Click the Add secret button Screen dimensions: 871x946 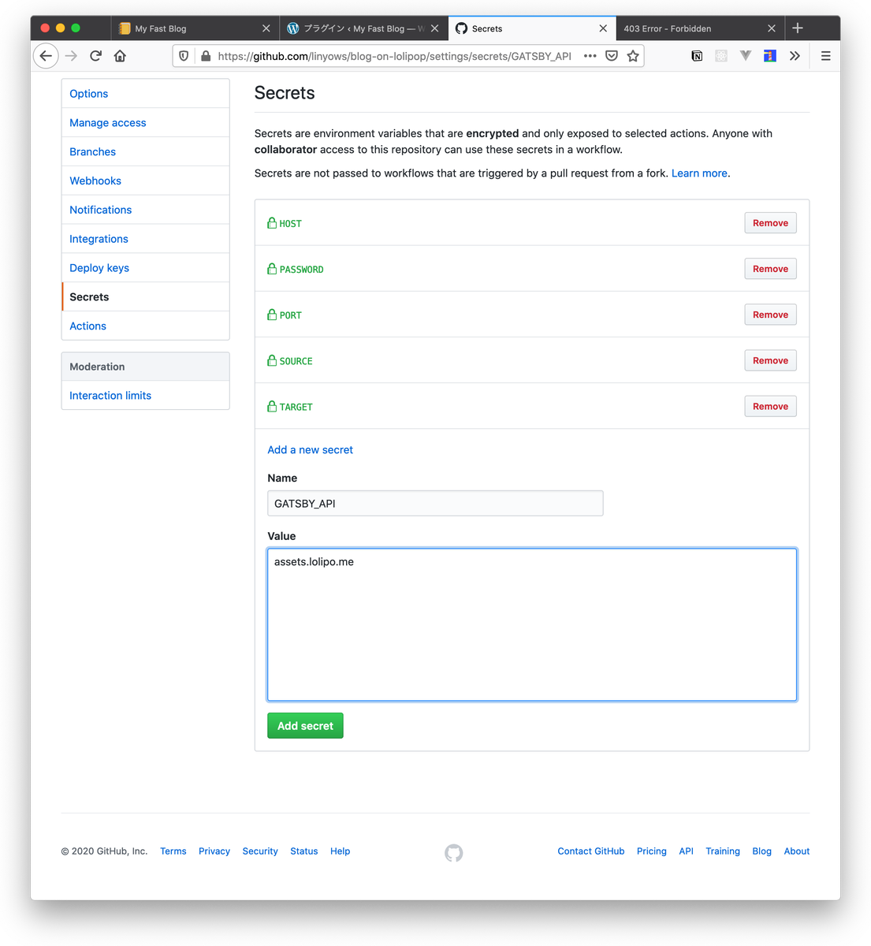pyautogui.click(x=305, y=726)
